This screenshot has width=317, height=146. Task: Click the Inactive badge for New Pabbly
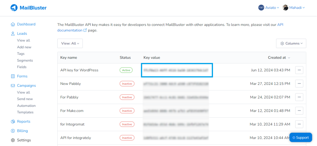[x=127, y=83]
